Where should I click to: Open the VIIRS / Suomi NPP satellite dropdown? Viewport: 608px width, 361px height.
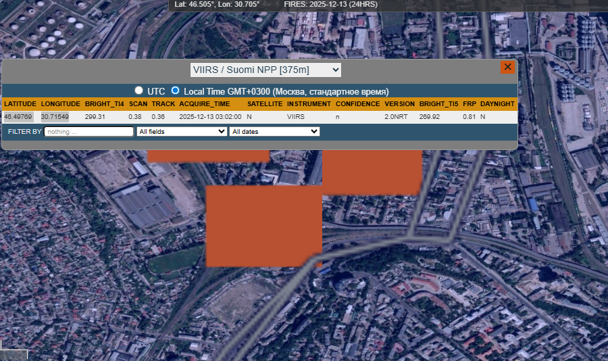tap(265, 70)
